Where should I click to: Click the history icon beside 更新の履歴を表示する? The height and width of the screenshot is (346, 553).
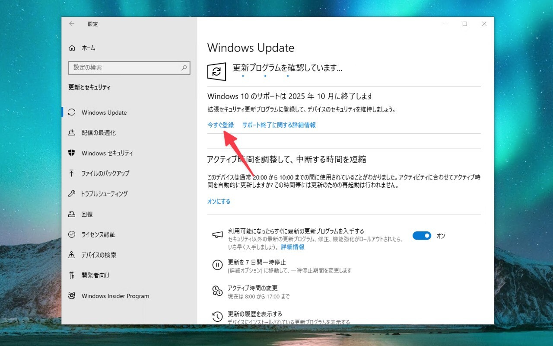217,317
